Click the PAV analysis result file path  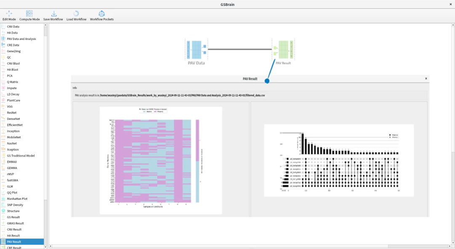(x=182, y=95)
